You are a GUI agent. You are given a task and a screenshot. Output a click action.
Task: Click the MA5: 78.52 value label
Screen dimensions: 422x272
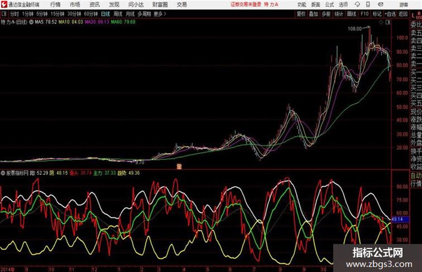click(x=46, y=22)
